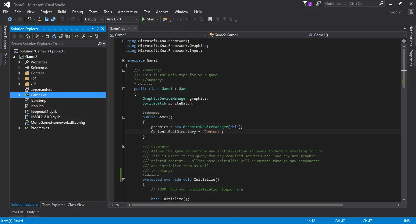Open the Architecture menu
Image resolution: width=416 pixels, height=224 pixels.
coord(128,12)
